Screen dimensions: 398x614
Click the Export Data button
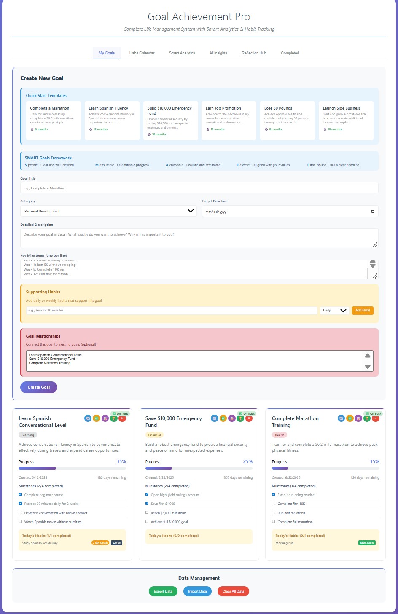pyautogui.click(x=163, y=591)
